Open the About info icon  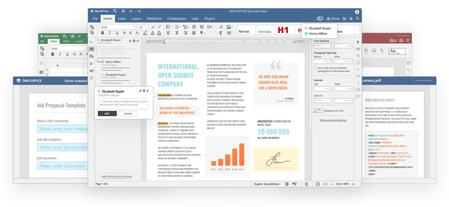[91, 78]
